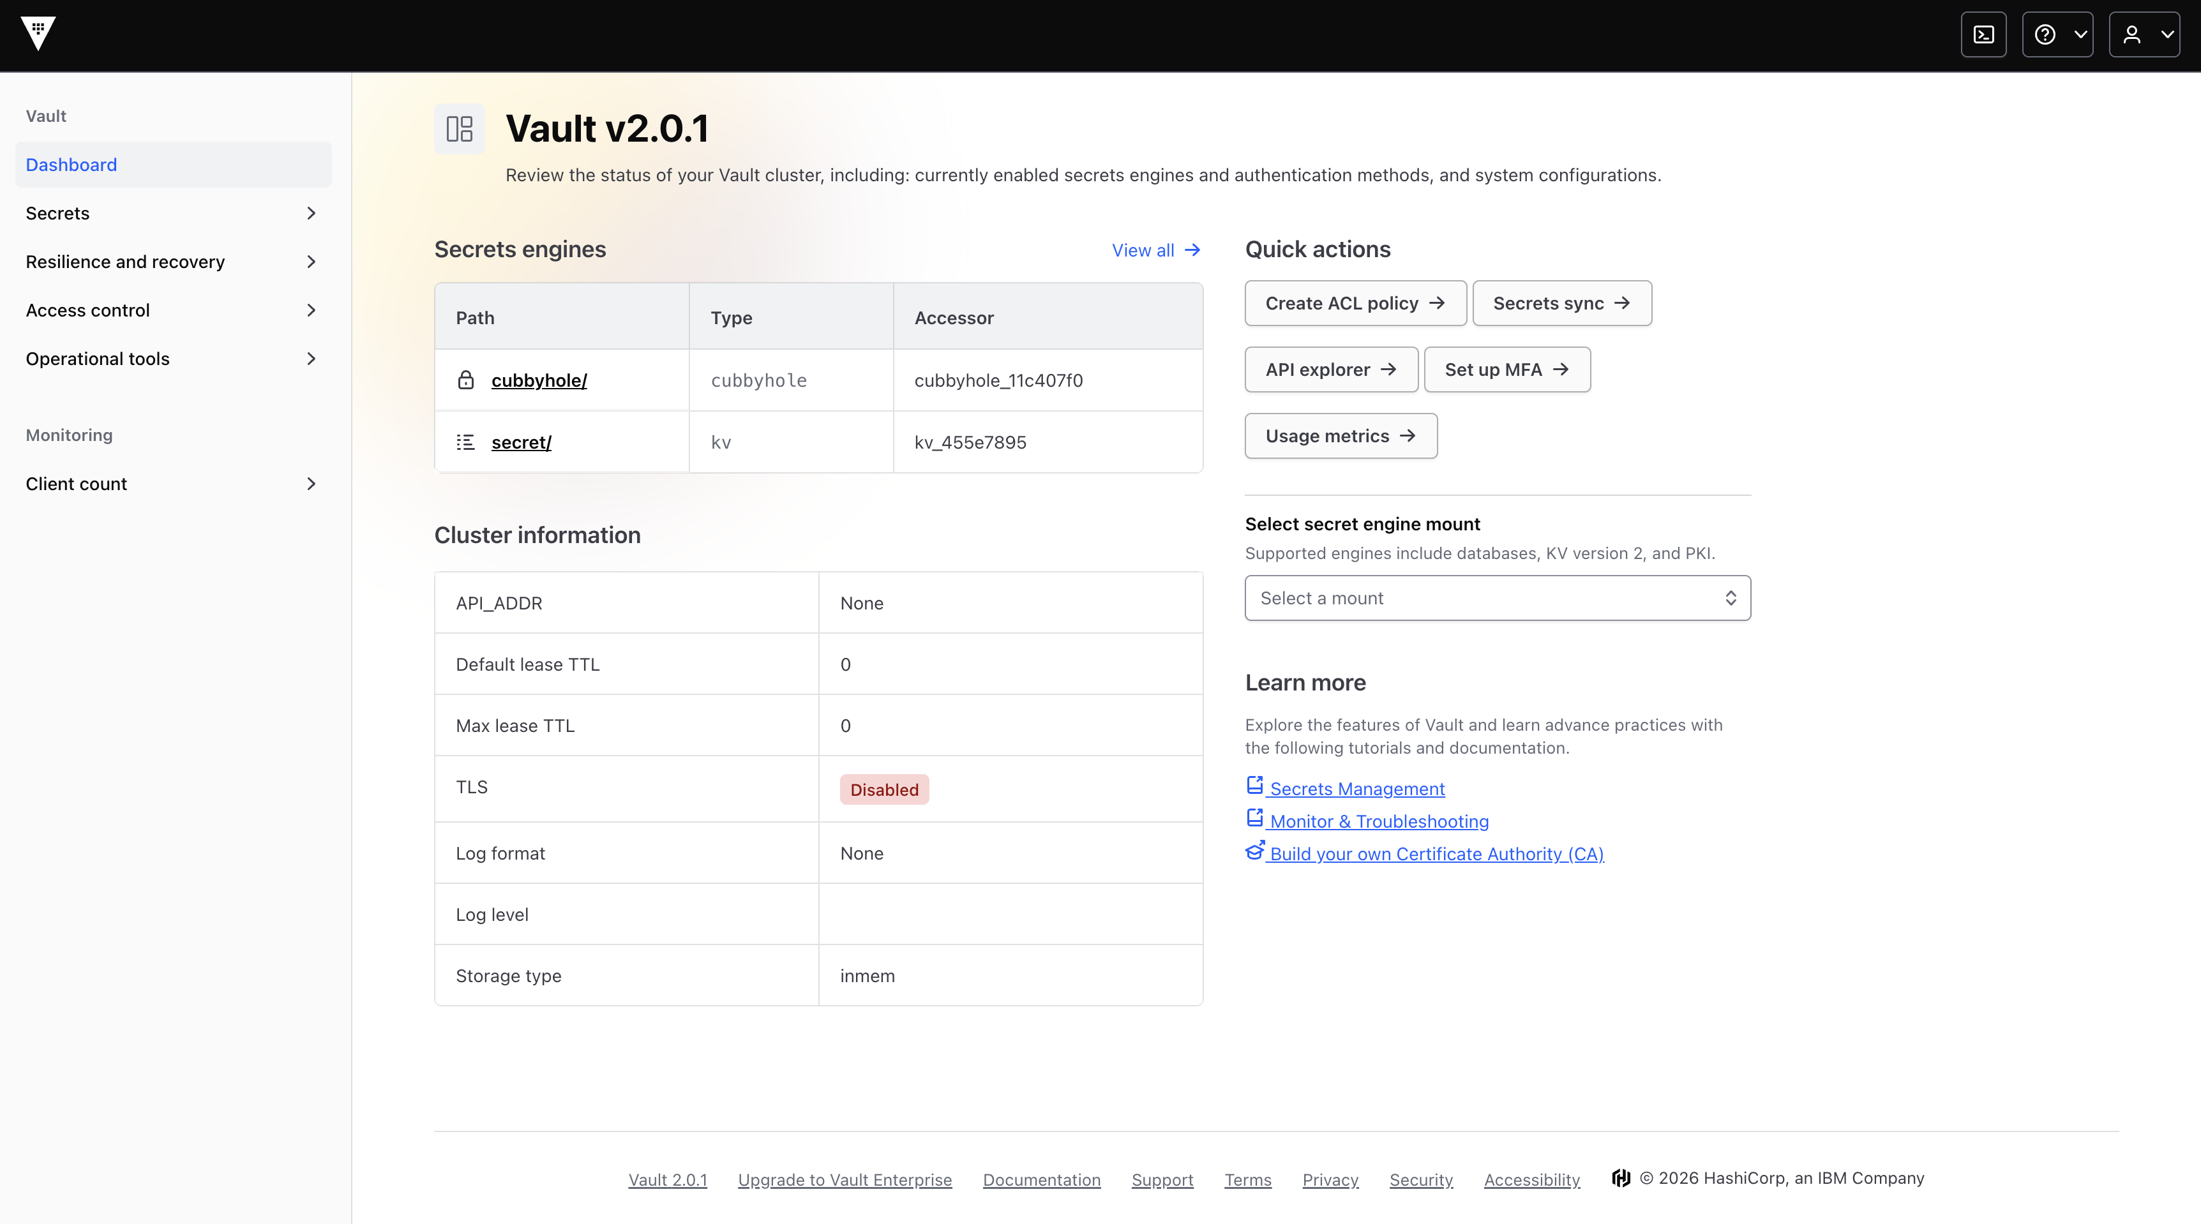Open the help question-mark menu
This screenshot has width=2201, height=1224.
pos(2057,34)
